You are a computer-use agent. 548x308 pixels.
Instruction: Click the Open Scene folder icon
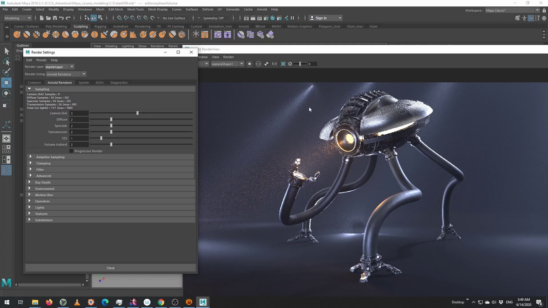pos(48,18)
